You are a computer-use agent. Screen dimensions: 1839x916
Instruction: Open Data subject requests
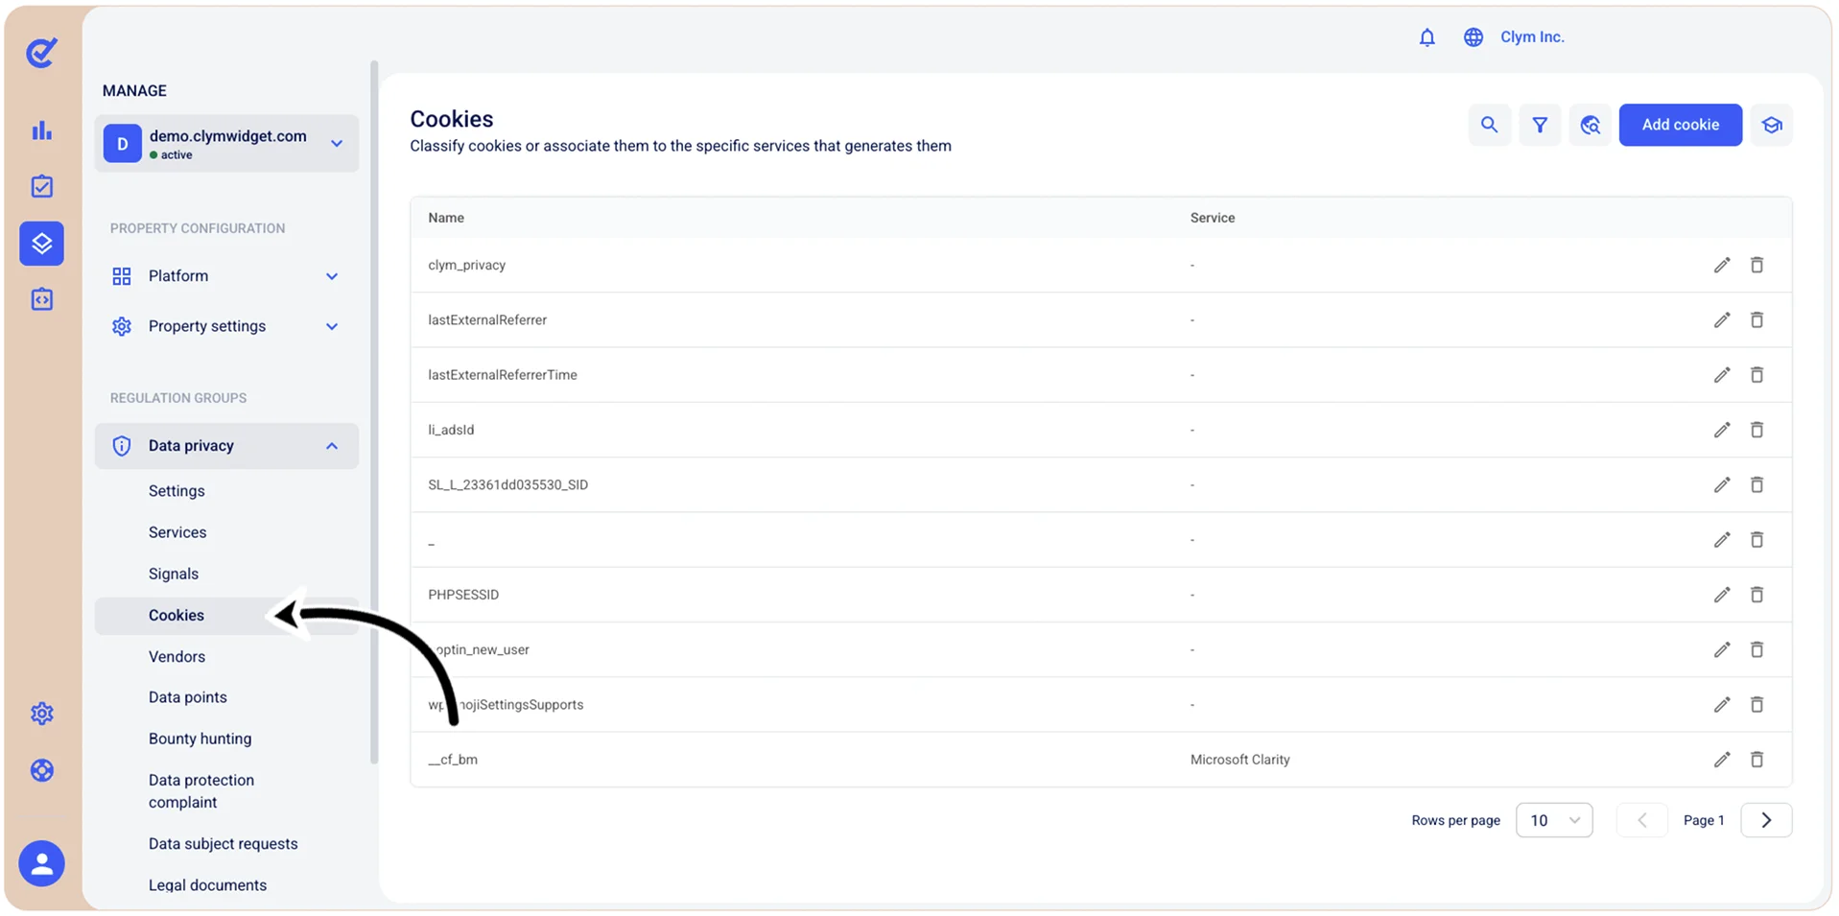[224, 844]
